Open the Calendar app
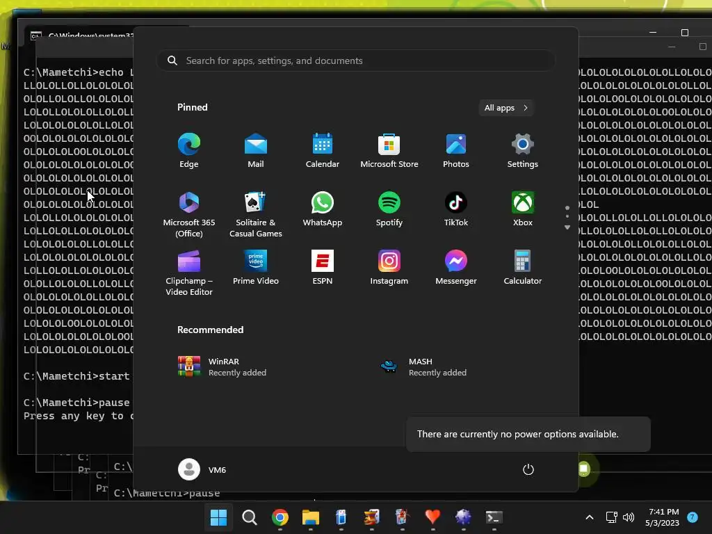This screenshot has height=534, width=712. click(x=323, y=151)
